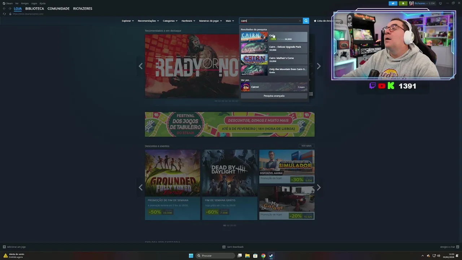
Task: Show hidden system tray icons with the chevron
Action: tap(423, 256)
